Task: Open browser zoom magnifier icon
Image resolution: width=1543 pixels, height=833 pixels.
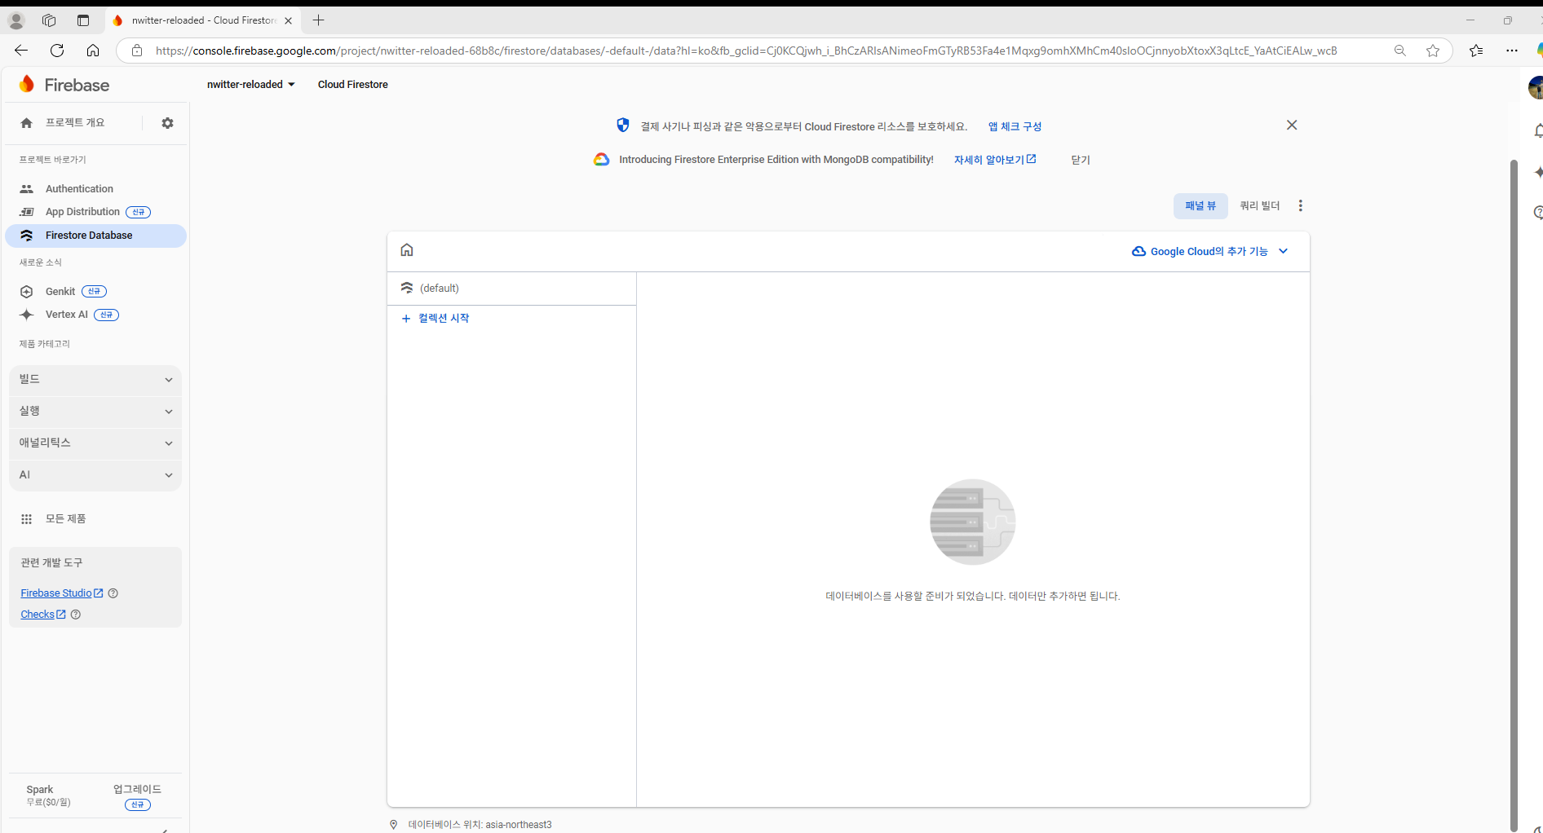Action: (x=1400, y=51)
